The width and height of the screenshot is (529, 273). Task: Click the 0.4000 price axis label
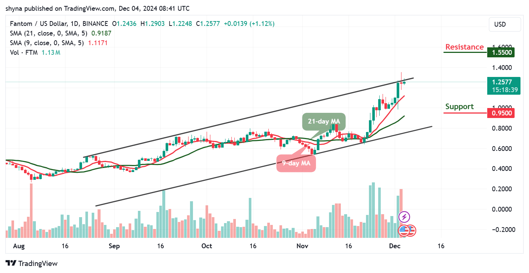(x=501, y=169)
